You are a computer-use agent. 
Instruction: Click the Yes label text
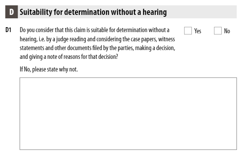[x=198, y=31]
